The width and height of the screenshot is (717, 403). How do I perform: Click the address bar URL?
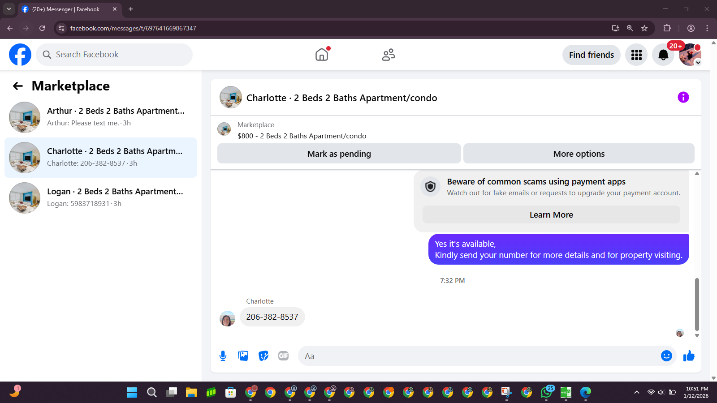(x=133, y=28)
